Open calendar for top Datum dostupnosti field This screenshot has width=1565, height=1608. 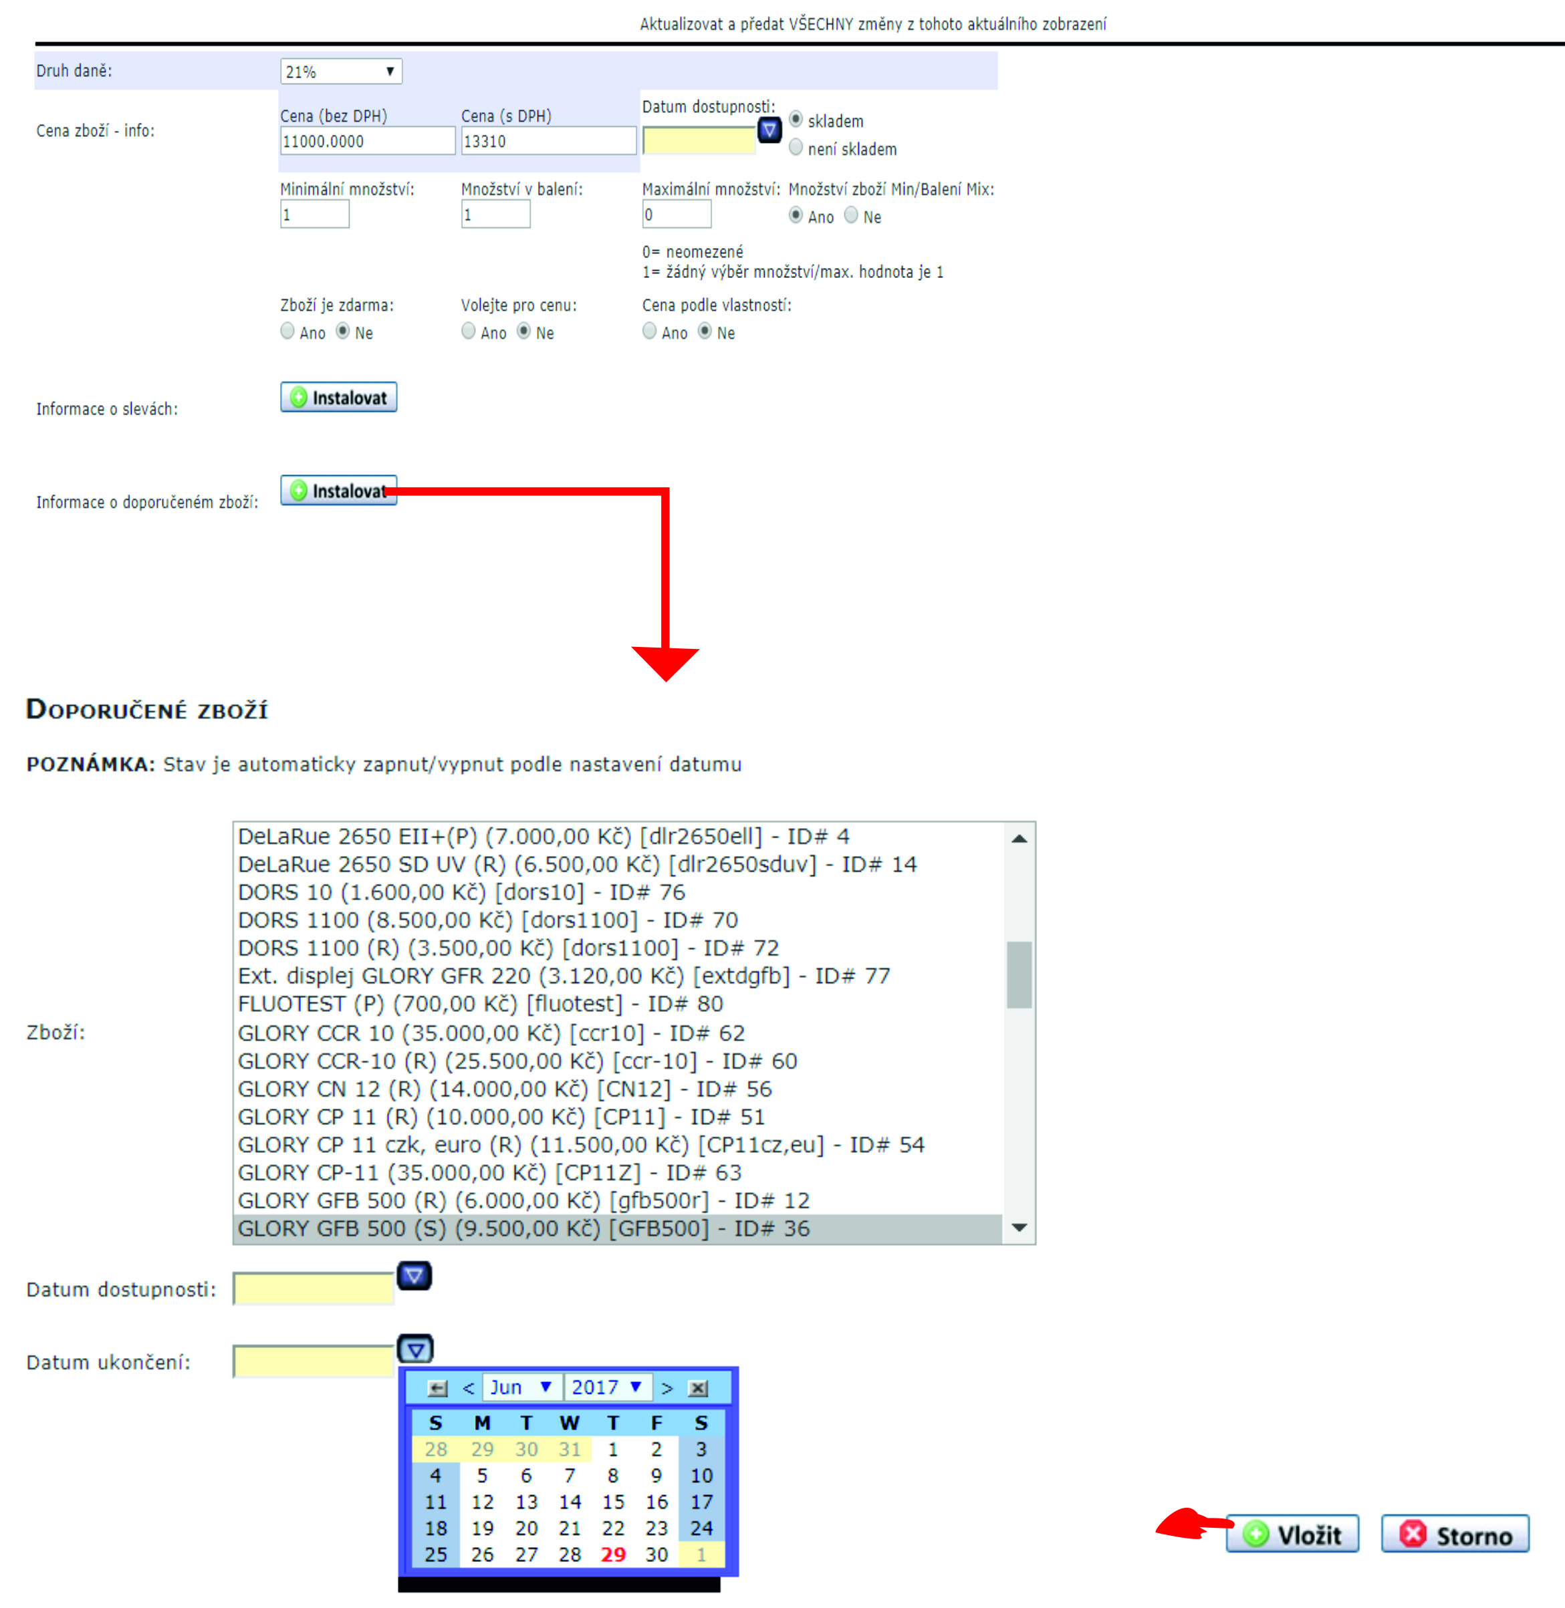click(769, 130)
